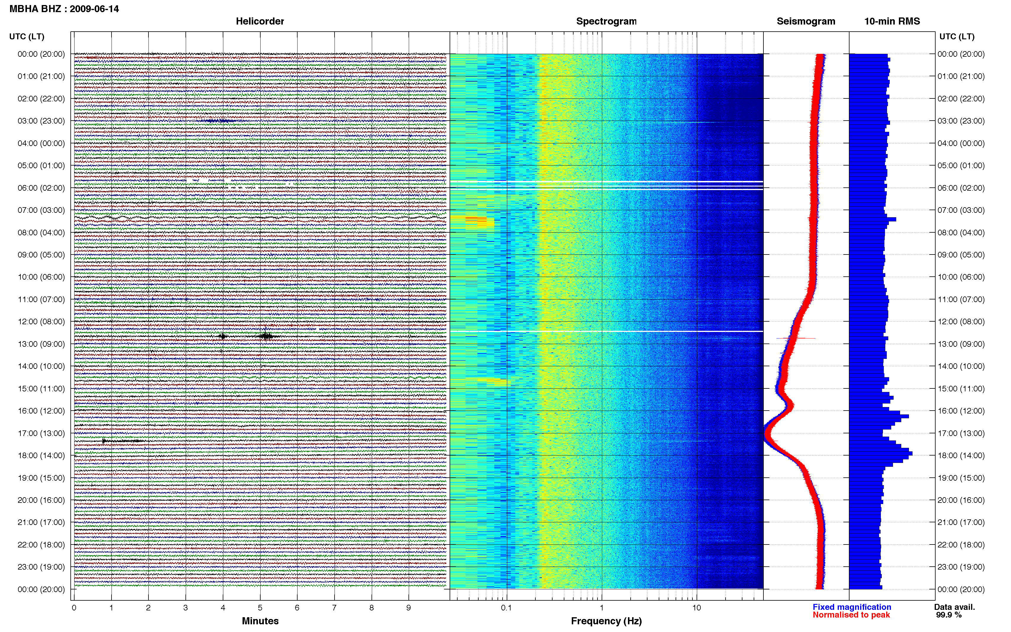Click the white data-gap line in the spectrogram near 12:30
This screenshot has height=632, width=1011.
point(606,331)
